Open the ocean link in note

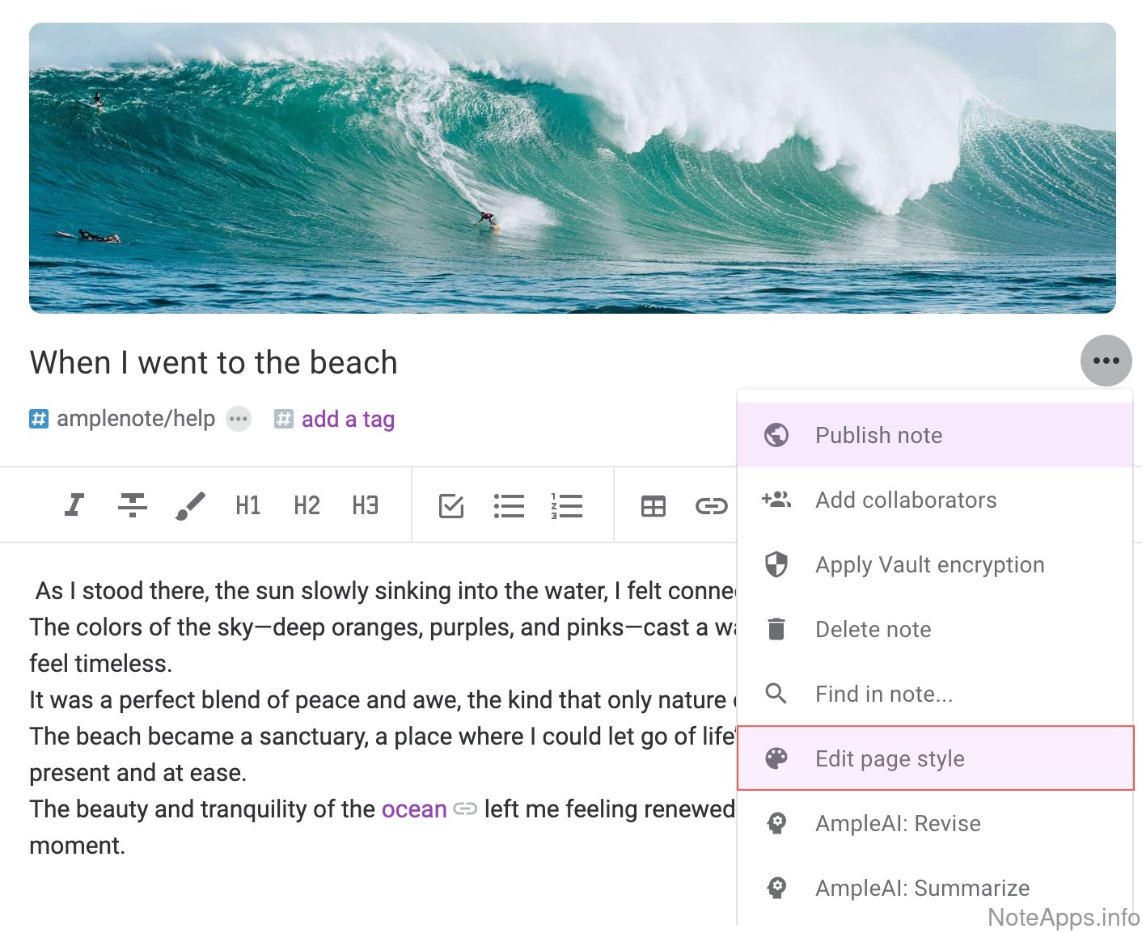click(x=413, y=809)
